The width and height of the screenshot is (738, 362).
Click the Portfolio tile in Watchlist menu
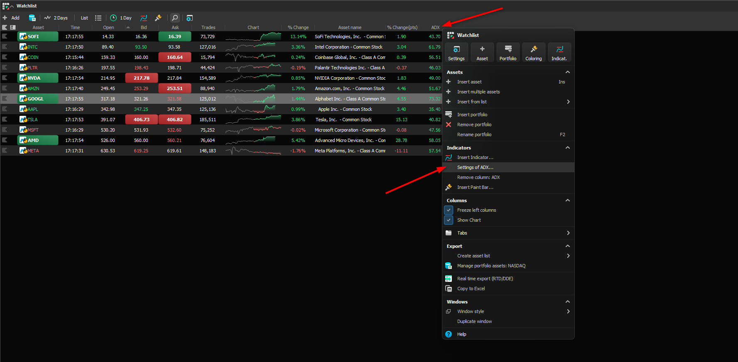pos(508,53)
